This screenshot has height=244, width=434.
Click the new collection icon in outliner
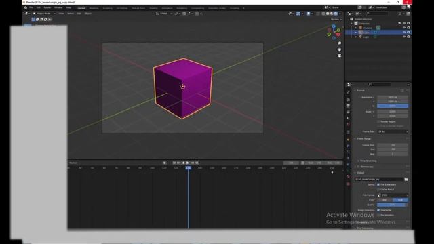pos(408,14)
